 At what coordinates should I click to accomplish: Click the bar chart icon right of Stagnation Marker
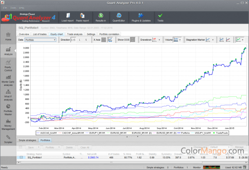[222, 40]
